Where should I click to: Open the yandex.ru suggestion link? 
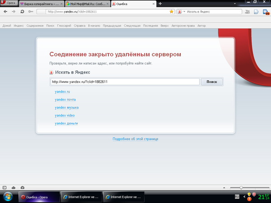[x=62, y=92]
